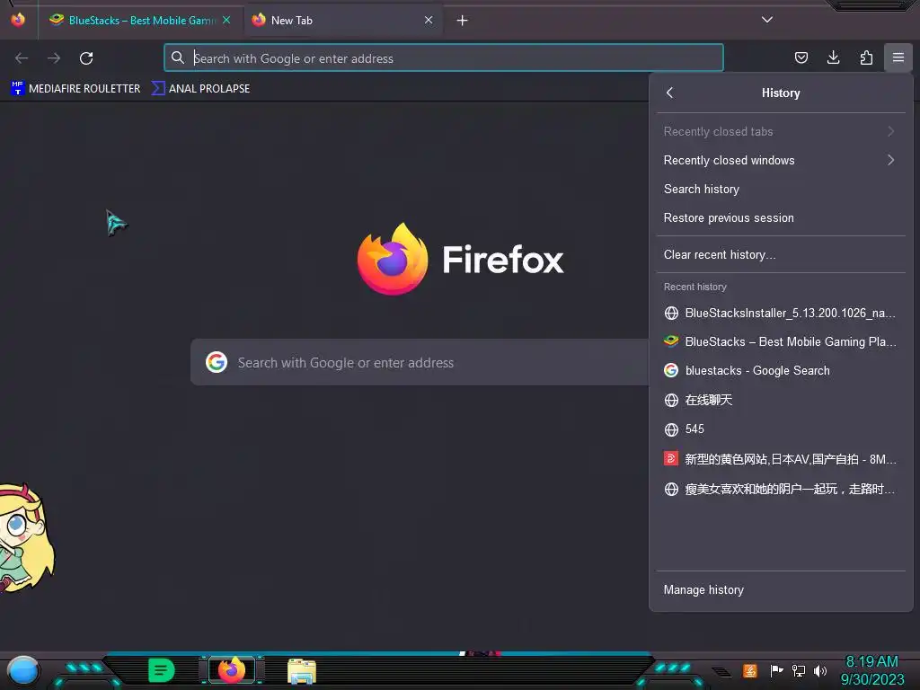Close the BlueStacks tab
This screenshot has height=690, width=920.
pos(226,20)
